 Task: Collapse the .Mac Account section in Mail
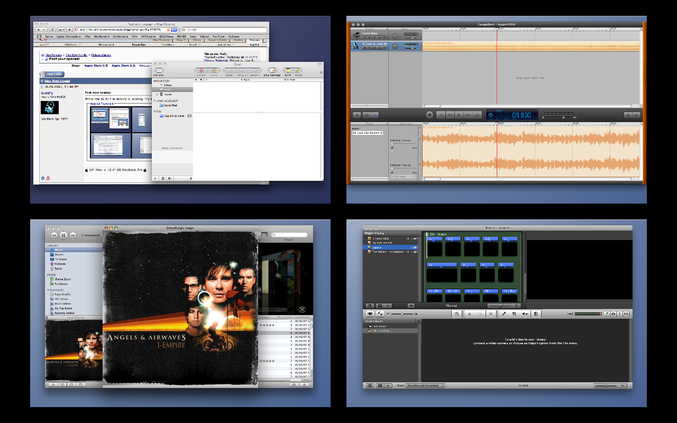pyautogui.click(x=154, y=100)
